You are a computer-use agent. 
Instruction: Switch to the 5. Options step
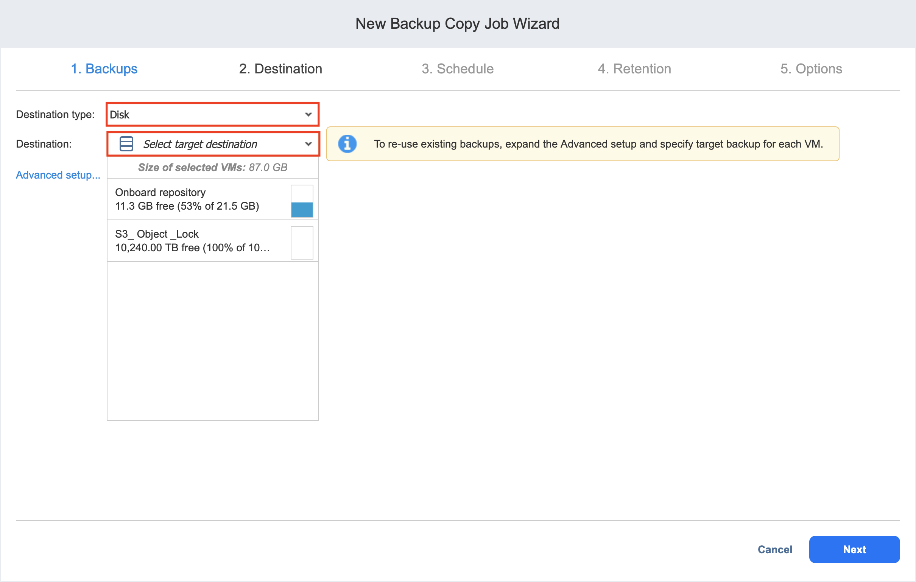click(x=811, y=69)
